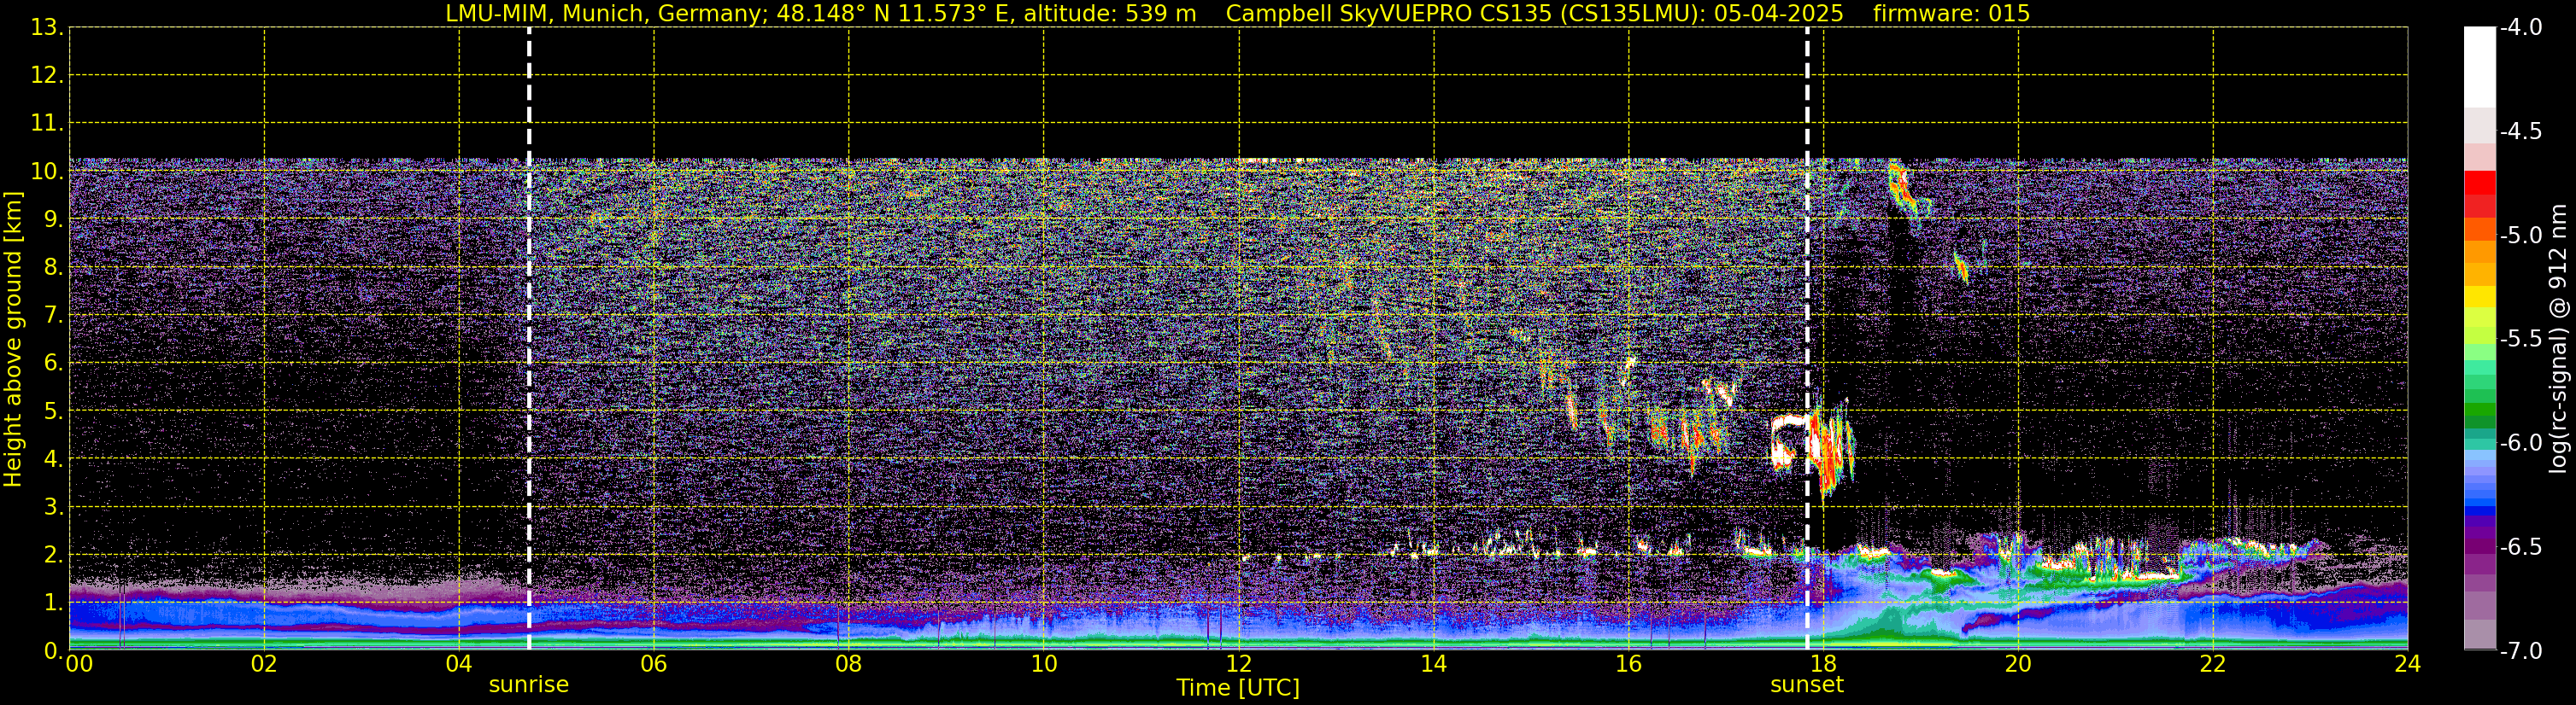Click the '9.' height axis tick label

click(x=54, y=218)
